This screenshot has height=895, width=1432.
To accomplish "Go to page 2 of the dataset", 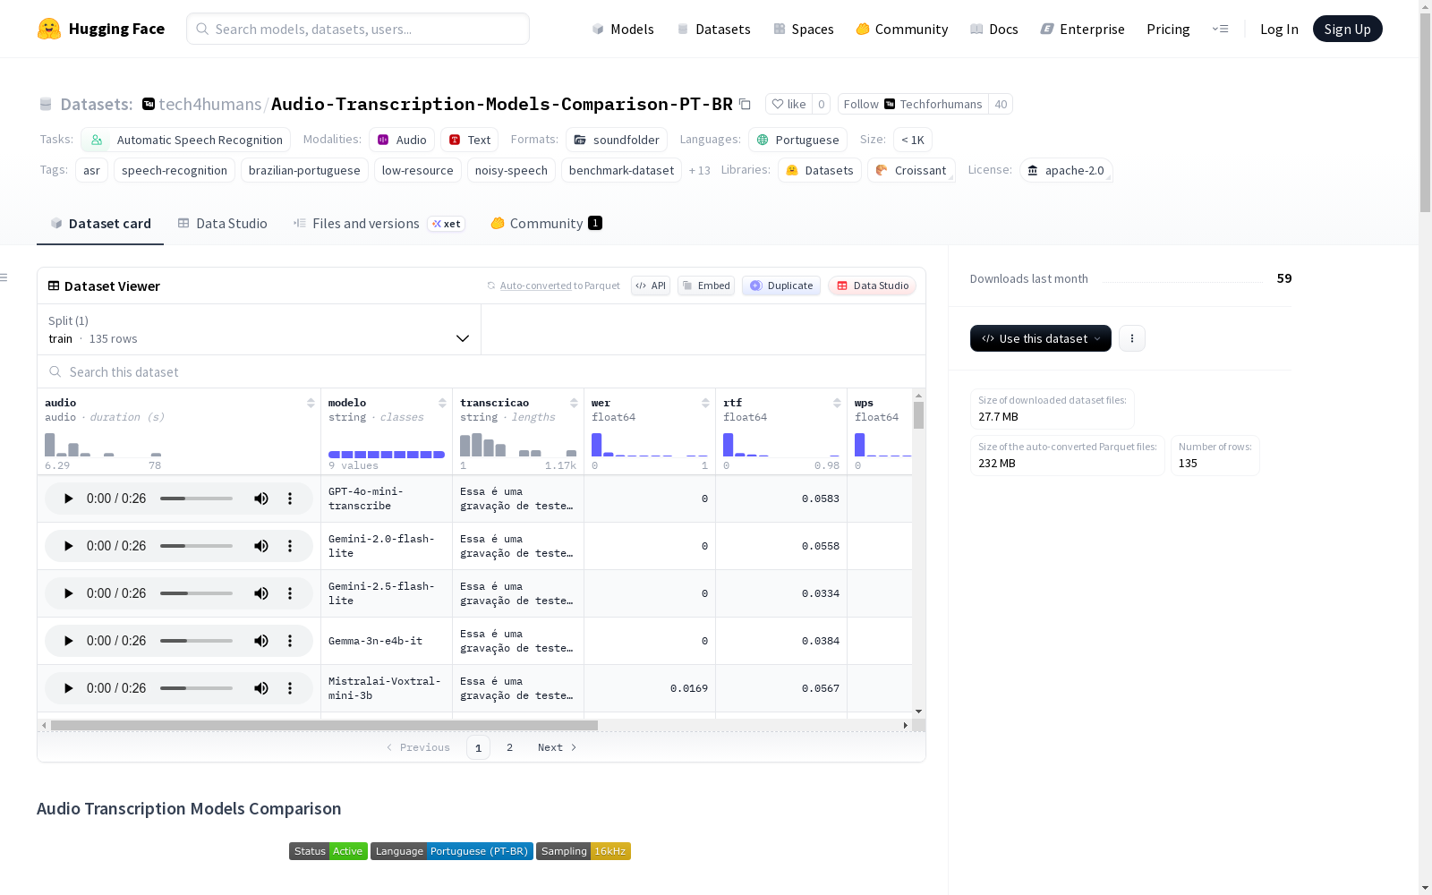I will (x=509, y=747).
